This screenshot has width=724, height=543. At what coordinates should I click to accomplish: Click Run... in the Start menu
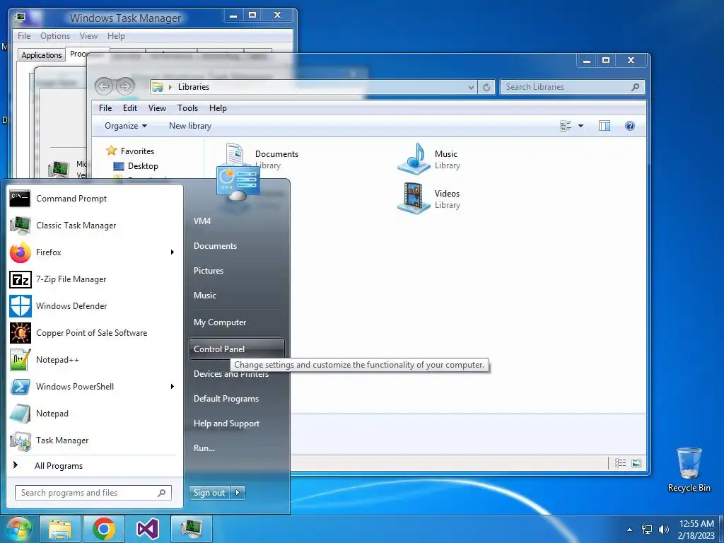coord(236,448)
